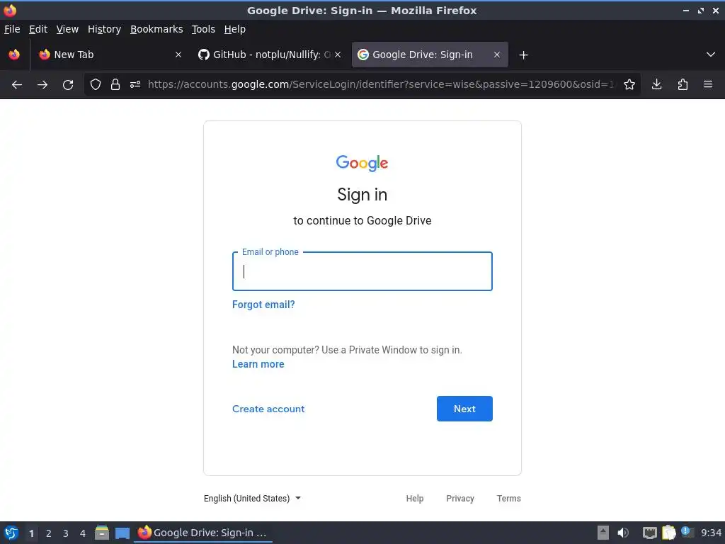Open the Bookmarks menu
Image resolution: width=725 pixels, height=544 pixels.
pyautogui.click(x=156, y=29)
